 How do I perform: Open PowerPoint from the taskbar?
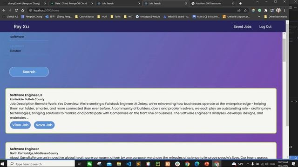point(207,164)
